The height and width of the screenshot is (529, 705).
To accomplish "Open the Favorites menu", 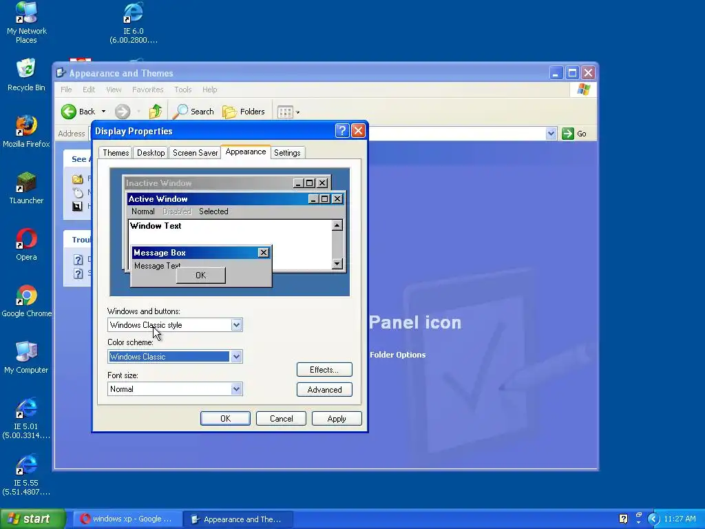I will click(x=147, y=90).
